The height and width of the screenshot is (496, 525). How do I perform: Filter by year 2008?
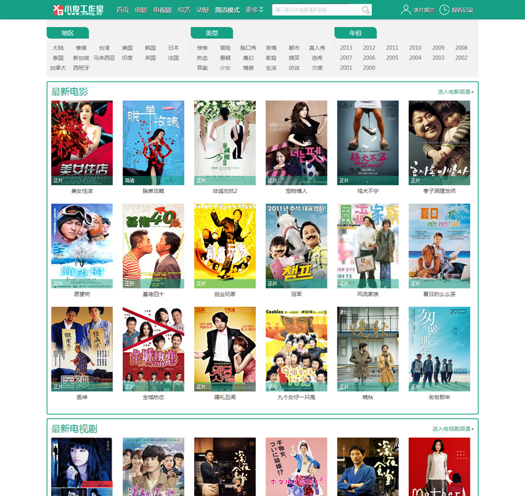click(461, 48)
